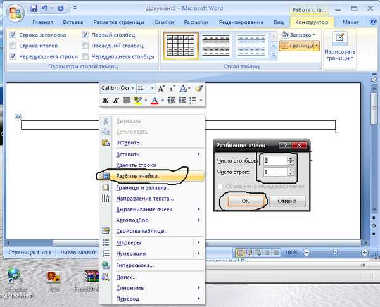Switch to print layout view icon
The width and height of the screenshot is (380, 307).
pos(240,253)
